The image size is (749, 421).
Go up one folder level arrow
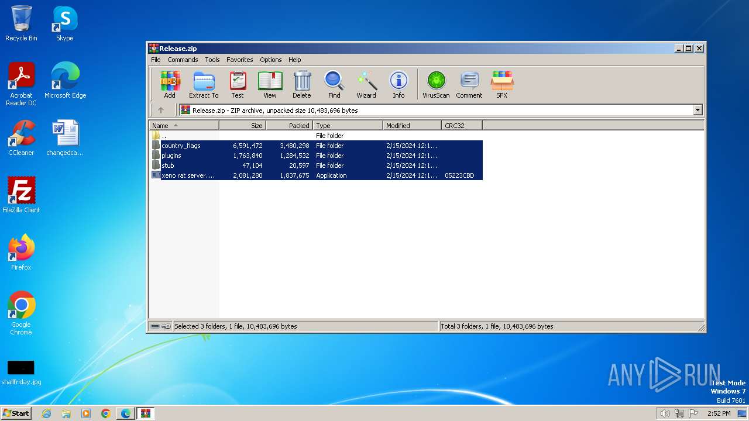point(161,110)
